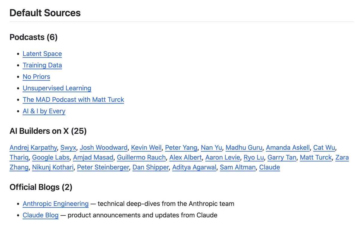Open Peter Steinberger's profile link

tap(103, 167)
